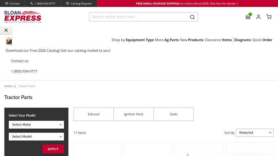Expand the Select Model dropdown
This screenshot has width=278, height=156.
tap(36, 136)
